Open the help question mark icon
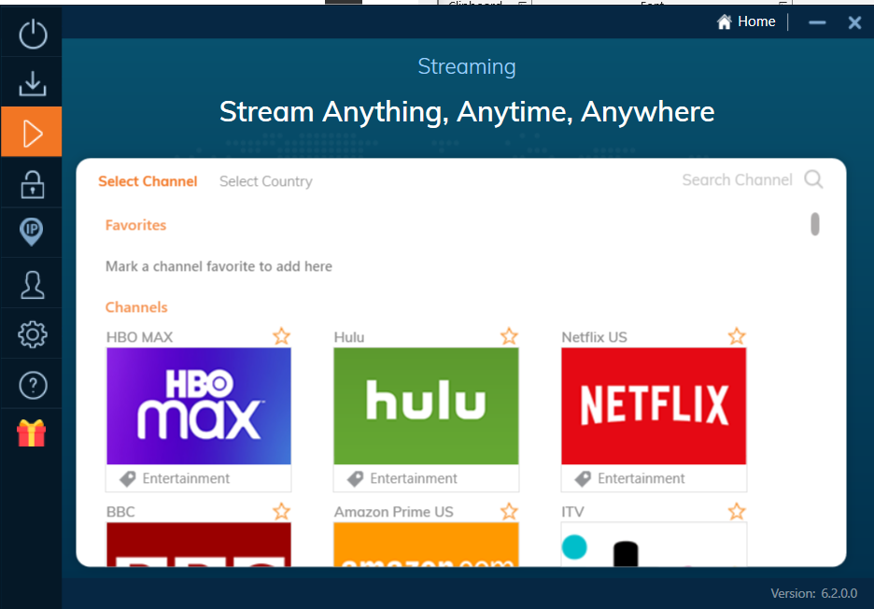 click(x=33, y=385)
